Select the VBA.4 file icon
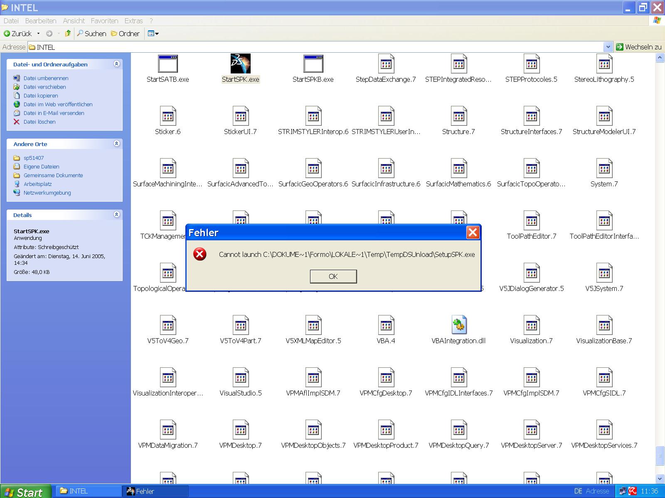665x498 pixels. pos(386,325)
